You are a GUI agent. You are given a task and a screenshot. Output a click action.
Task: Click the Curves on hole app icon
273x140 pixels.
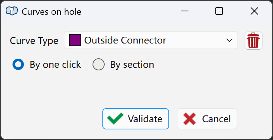[x=12, y=11]
